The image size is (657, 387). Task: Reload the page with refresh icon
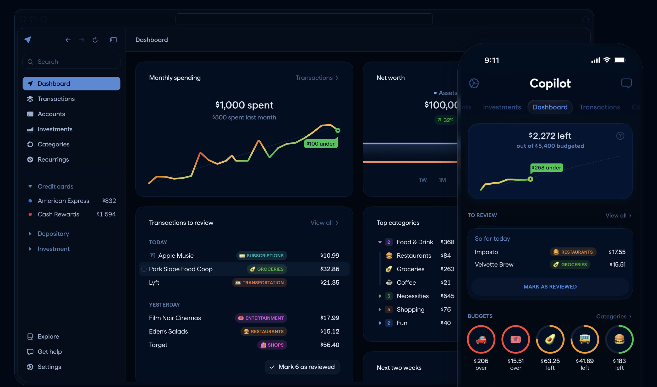click(x=95, y=40)
